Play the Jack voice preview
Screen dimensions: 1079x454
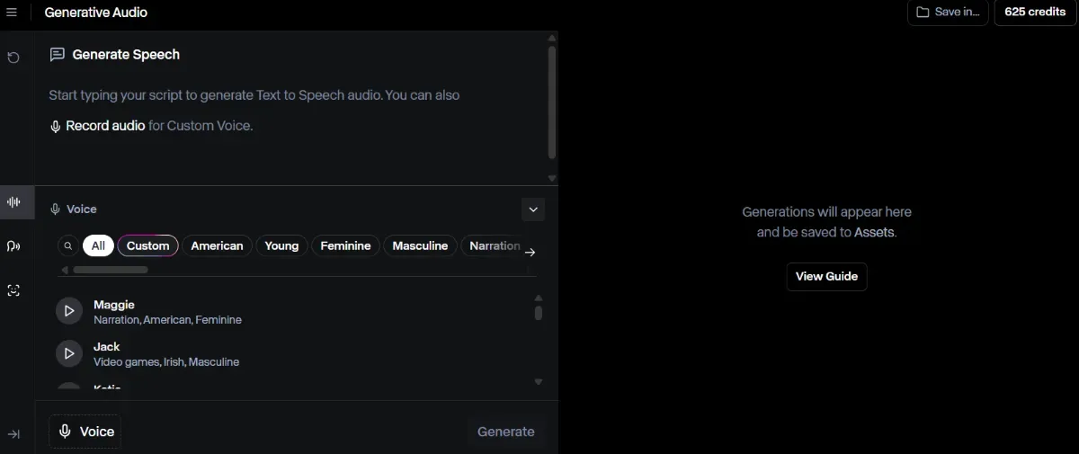click(69, 353)
